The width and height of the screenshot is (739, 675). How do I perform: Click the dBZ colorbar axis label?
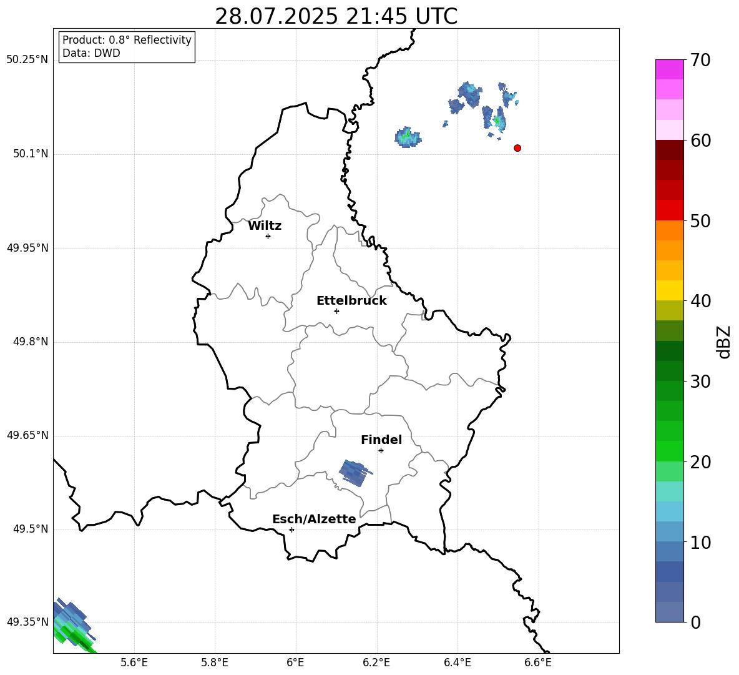click(x=724, y=342)
